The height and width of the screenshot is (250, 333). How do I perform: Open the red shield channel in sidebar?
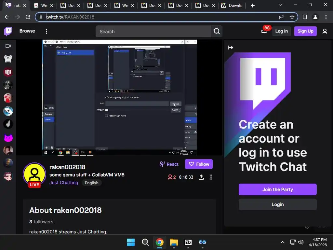pos(8,72)
